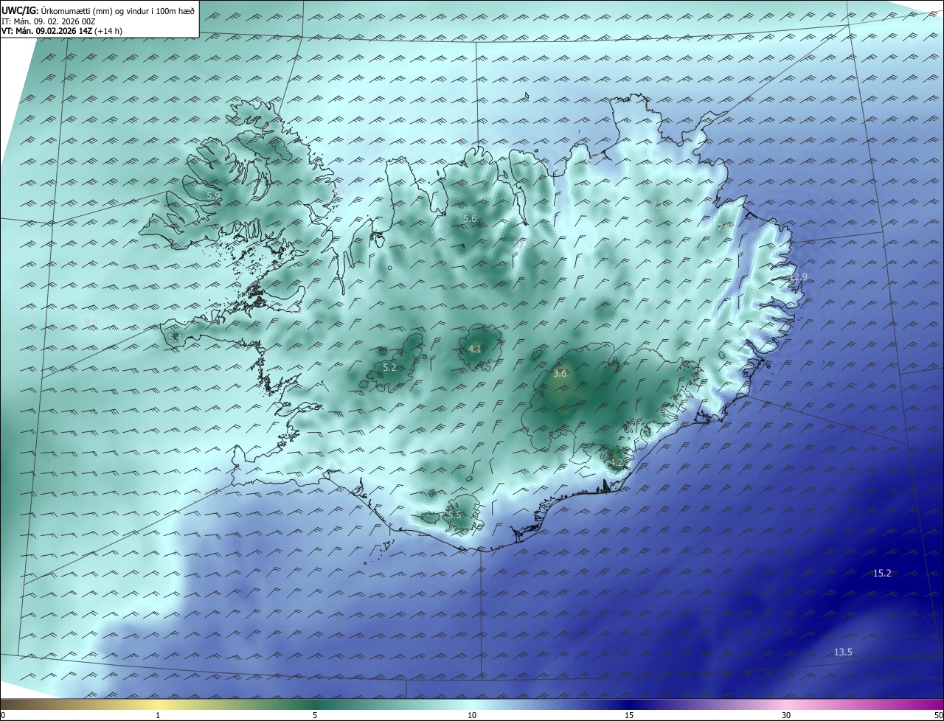The height and width of the screenshot is (721, 944).
Task: Click the "IT: Mán. 09. 02. 2026 00Z" line
Action: (49, 21)
